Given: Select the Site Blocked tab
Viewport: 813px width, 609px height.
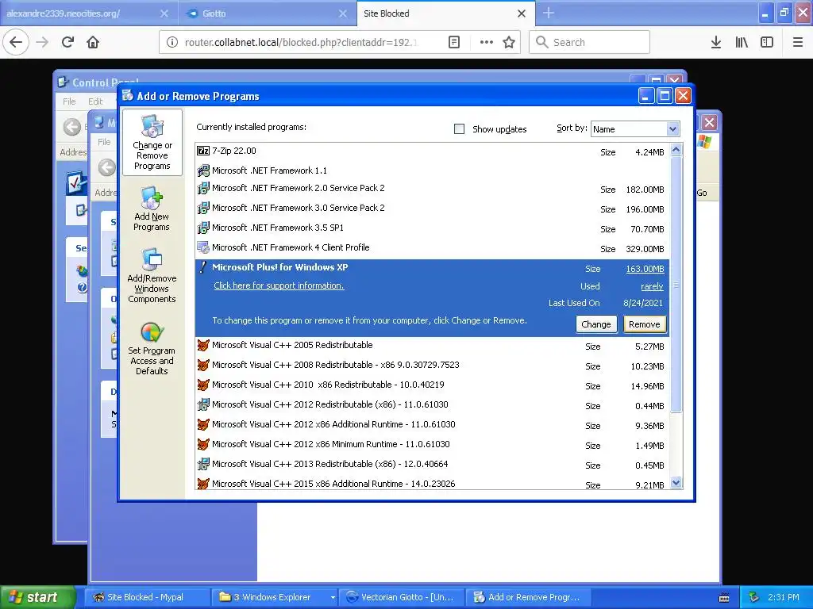Looking at the screenshot, I should click(x=446, y=13).
